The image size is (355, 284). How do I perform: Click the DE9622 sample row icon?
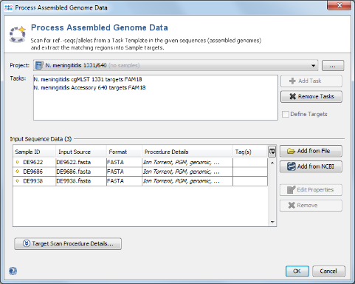click(17, 162)
